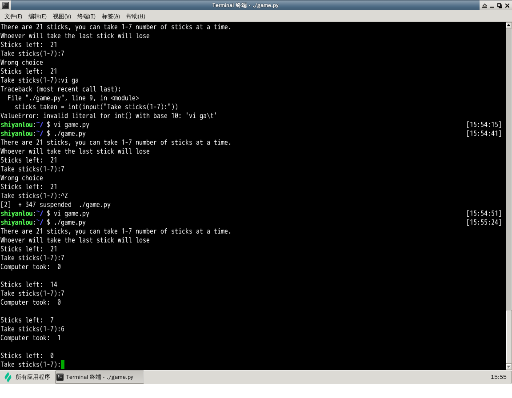The height and width of the screenshot is (398, 512).
Task: Click the scrollbar down arrow
Action: [x=509, y=366]
